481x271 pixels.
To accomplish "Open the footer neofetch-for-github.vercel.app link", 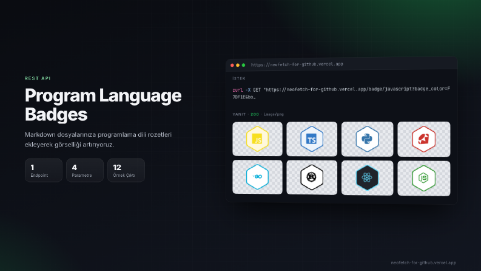I will point(423,262).
